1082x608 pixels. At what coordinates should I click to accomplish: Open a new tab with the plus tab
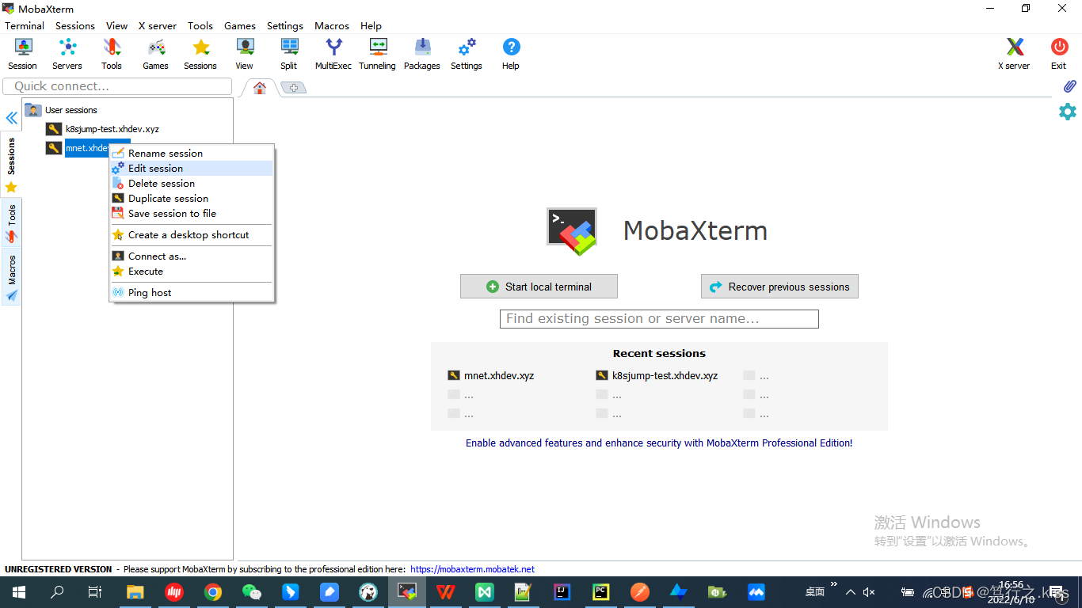click(293, 88)
